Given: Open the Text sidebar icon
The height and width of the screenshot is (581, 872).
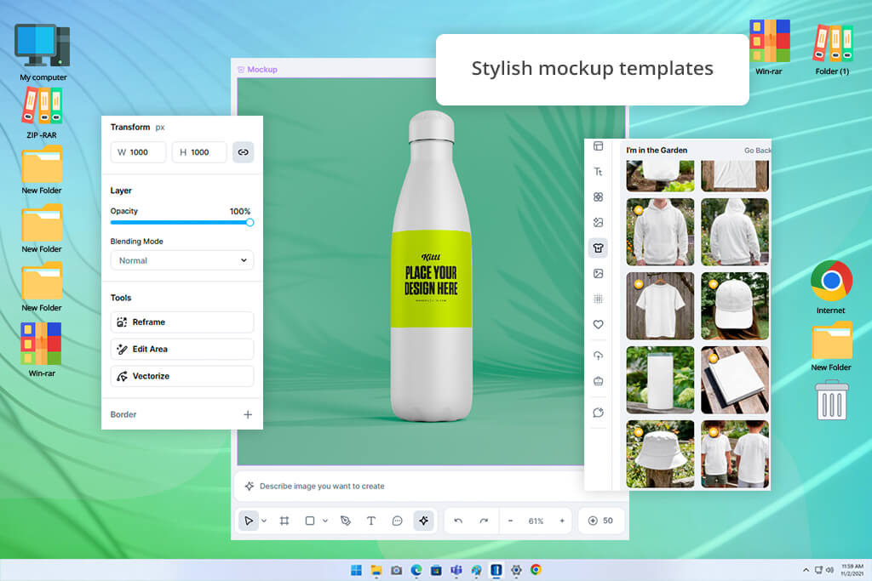Looking at the screenshot, I should click(x=598, y=172).
